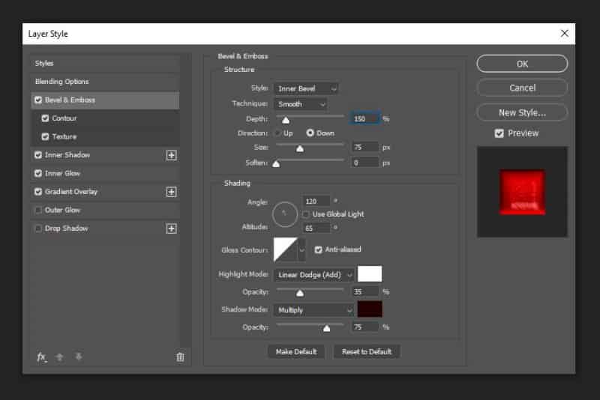
Task: Disable the Inner Shadow effect checkbox
Action: click(38, 155)
